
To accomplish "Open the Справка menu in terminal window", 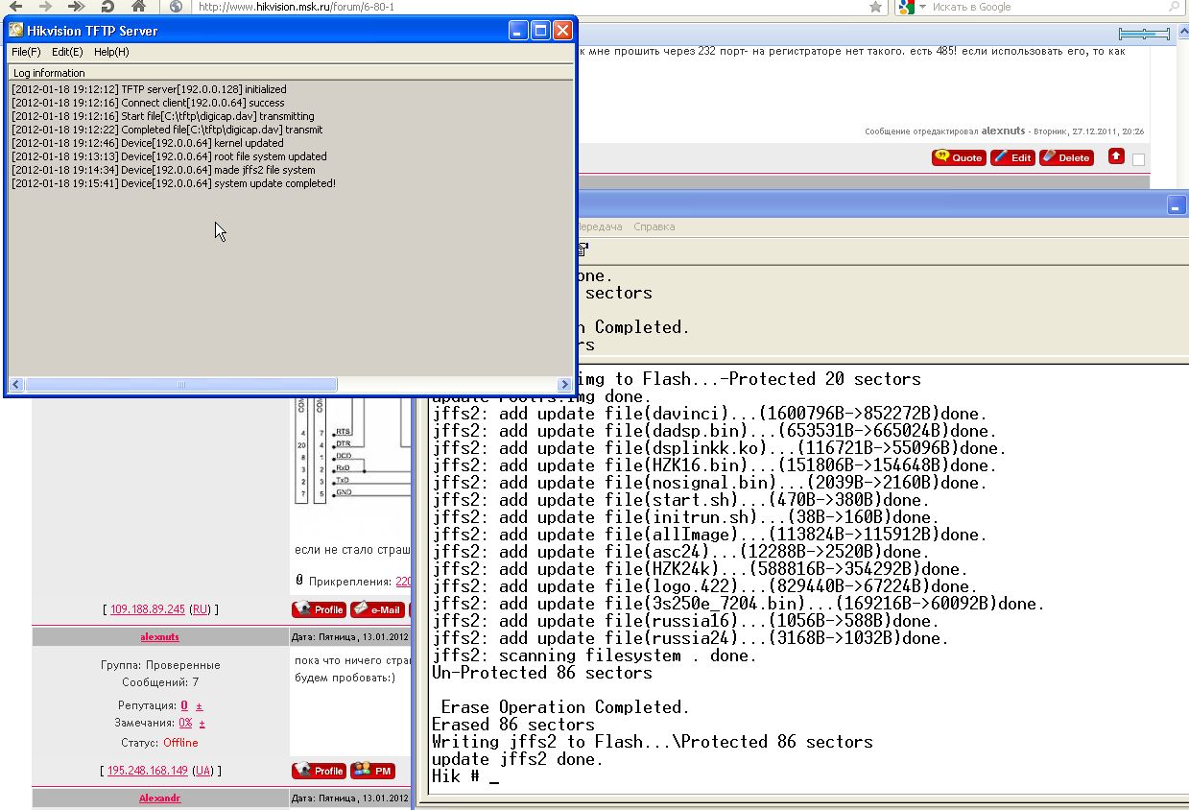I will tap(654, 226).
